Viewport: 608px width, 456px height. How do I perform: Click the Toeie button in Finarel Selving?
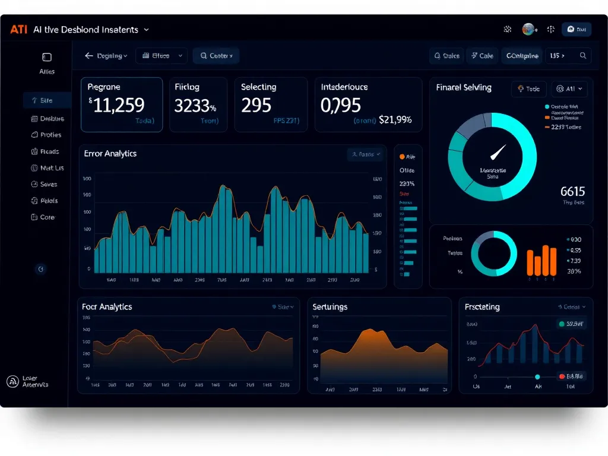click(x=529, y=89)
